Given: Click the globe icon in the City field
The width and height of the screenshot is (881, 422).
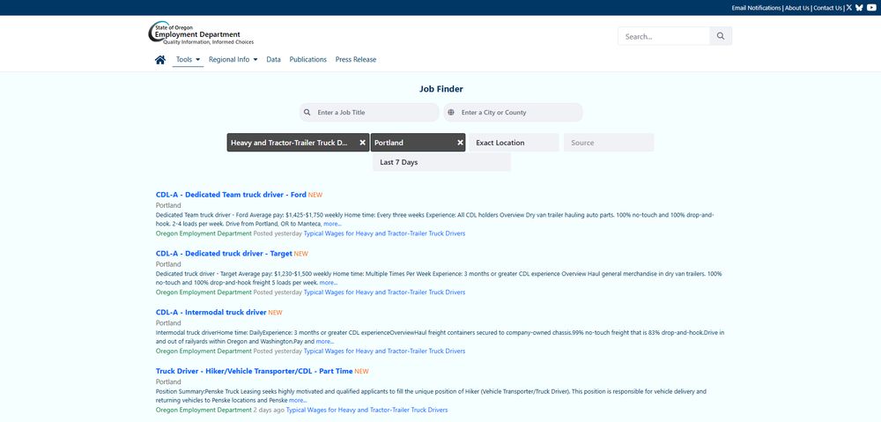Looking at the screenshot, I should [x=451, y=113].
